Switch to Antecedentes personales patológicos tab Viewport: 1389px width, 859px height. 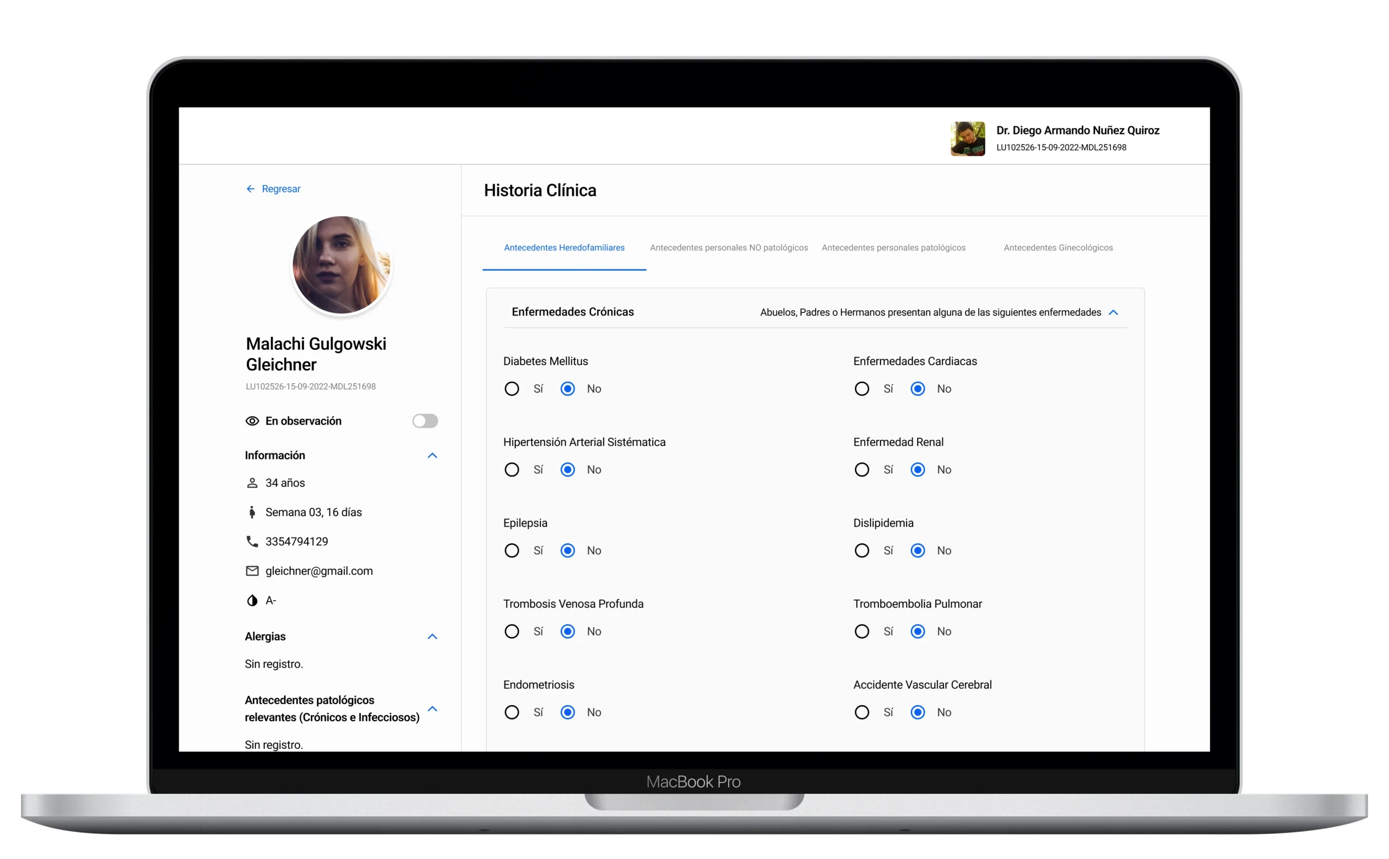894,248
